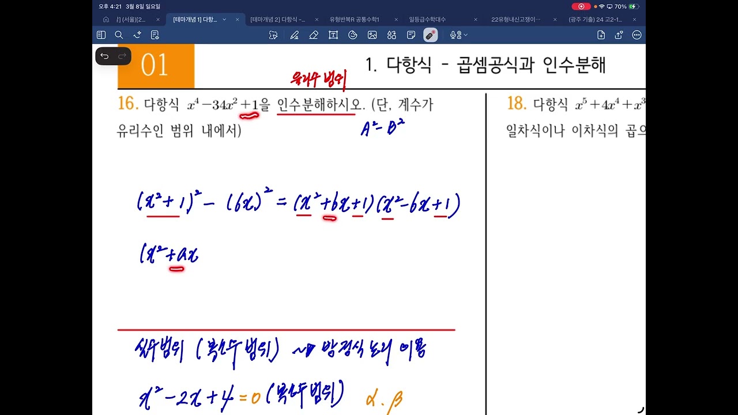Close the 일등급수학대수 tab
Viewport: 738px width, 415px height.
476,20
